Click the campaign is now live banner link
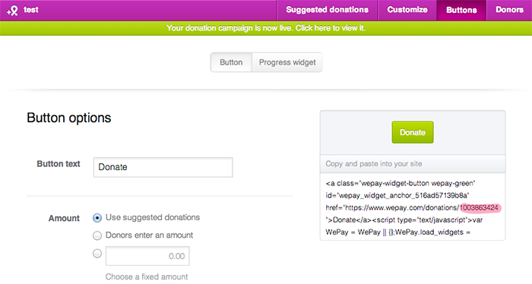Screen dimensions: 532x284 [266, 28]
